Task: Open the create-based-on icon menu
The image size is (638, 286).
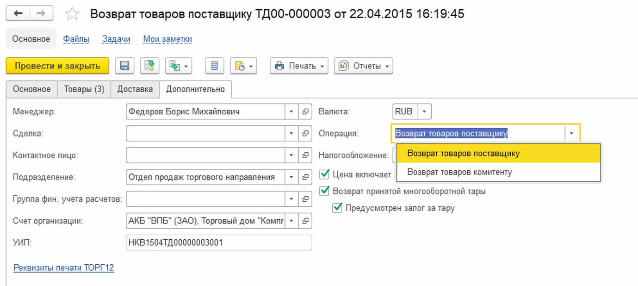Action: pos(179,66)
